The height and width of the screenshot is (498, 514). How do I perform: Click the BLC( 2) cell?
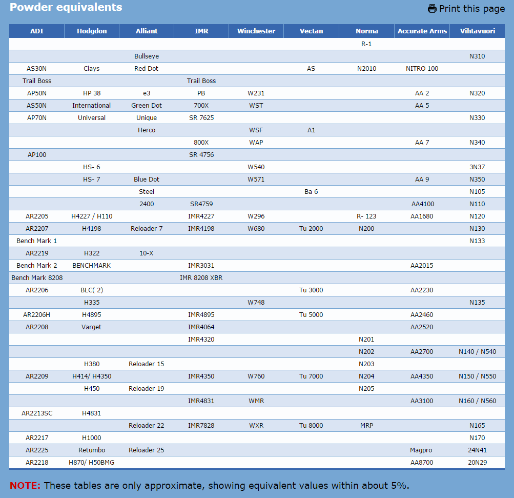[x=92, y=290]
